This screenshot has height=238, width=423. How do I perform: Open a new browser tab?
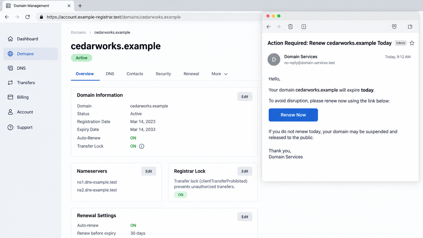pyautogui.click(x=80, y=6)
